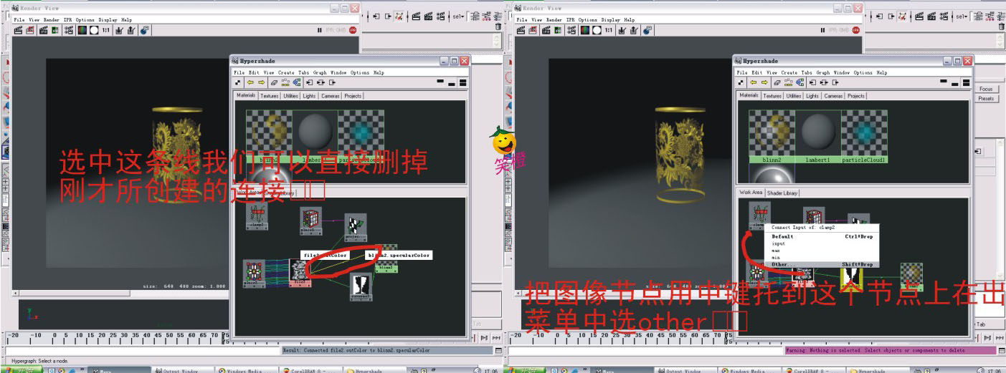Switch to Textures tab in left Hypershade
Screen dimensions: 1006x373
[270, 96]
